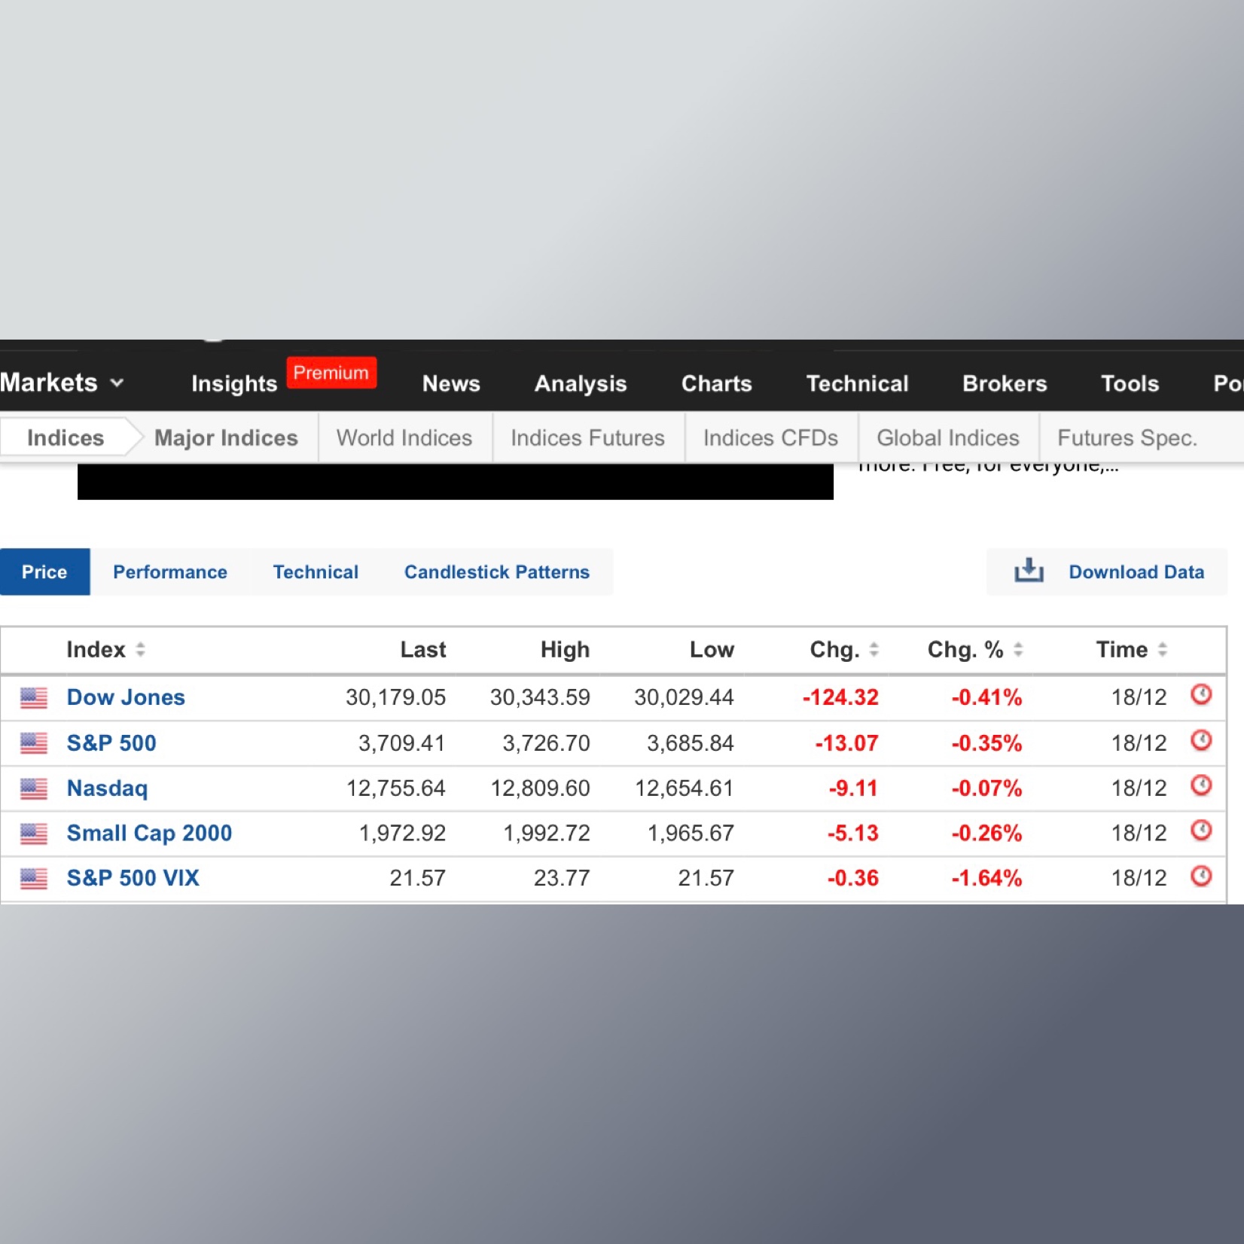Sort table by Time column arrows

point(1162,649)
